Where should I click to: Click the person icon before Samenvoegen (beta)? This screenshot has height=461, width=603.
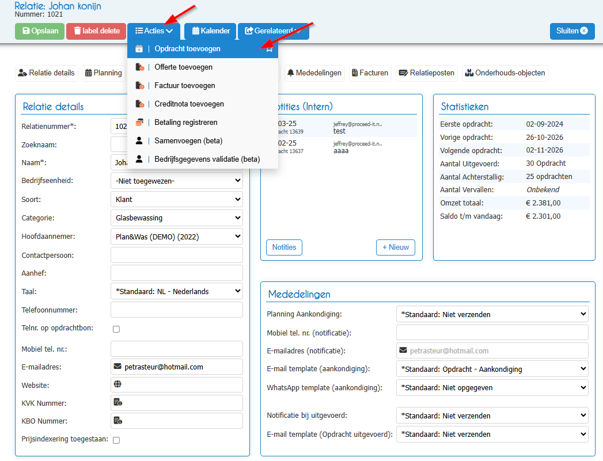coord(139,140)
